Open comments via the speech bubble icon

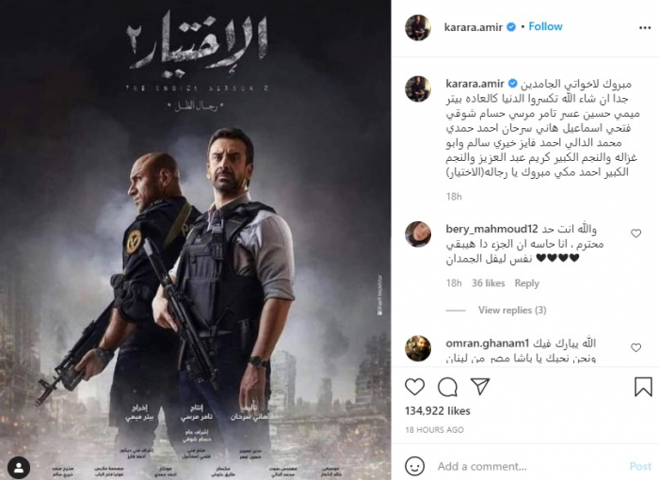(447, 387)
